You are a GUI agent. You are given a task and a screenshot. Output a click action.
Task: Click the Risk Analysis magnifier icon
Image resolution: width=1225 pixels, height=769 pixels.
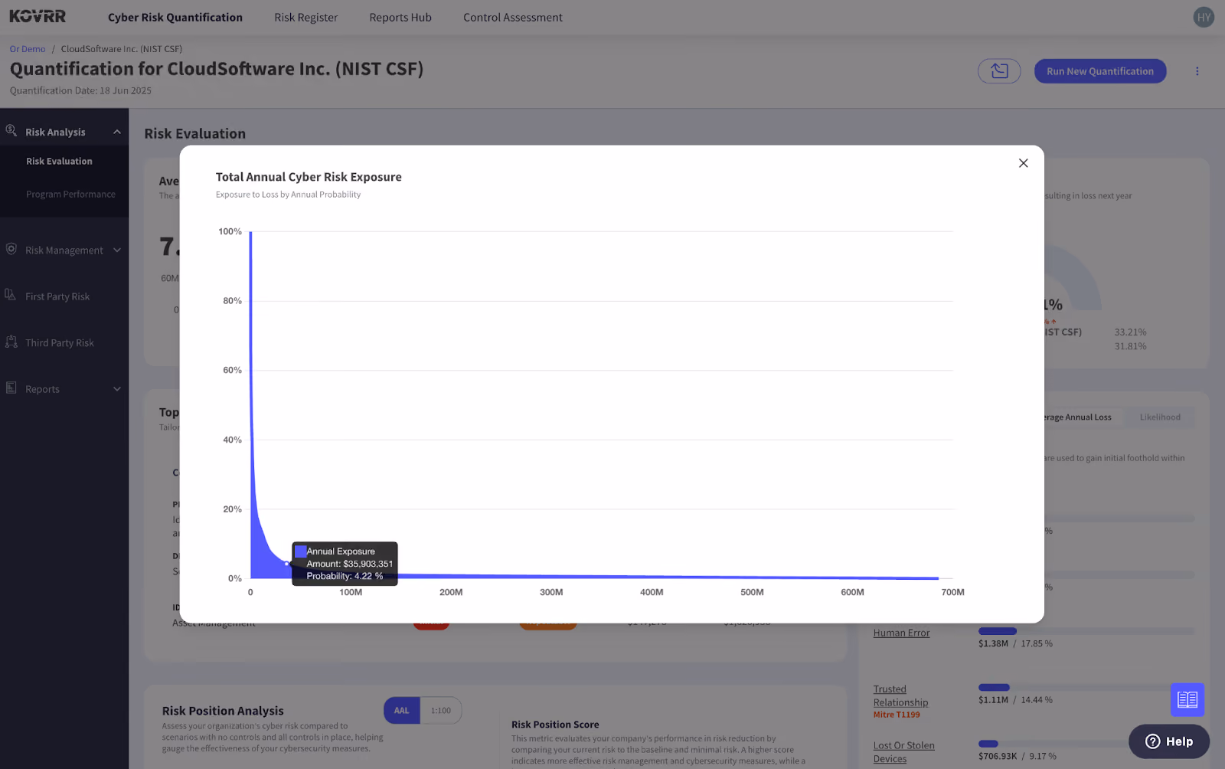point(11,131)
